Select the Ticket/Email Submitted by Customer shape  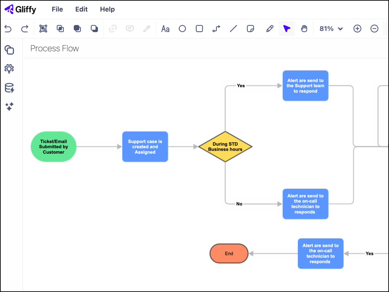(53, 147)
